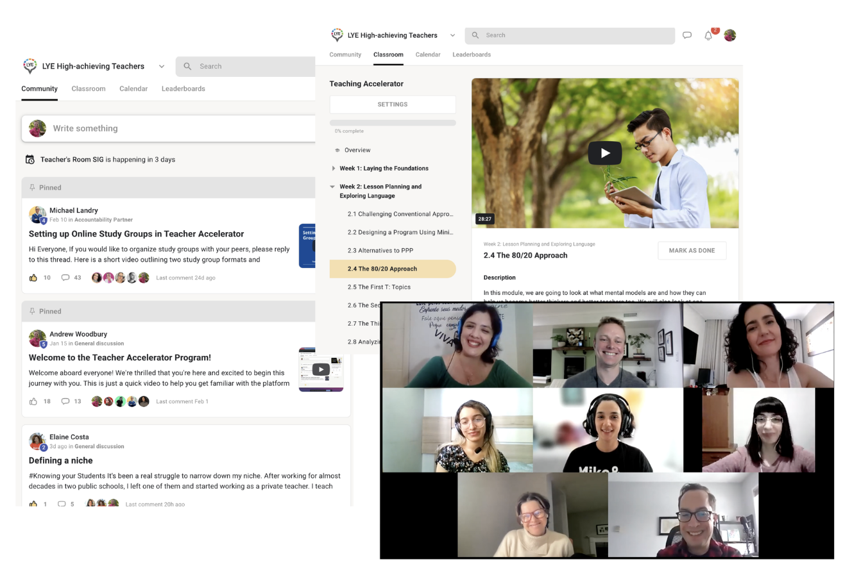Open the notifications bell with red badge
The image size is (852, 577).
pos(708,35)
